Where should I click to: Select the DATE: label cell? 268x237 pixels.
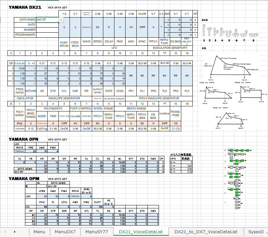point(25,25)
